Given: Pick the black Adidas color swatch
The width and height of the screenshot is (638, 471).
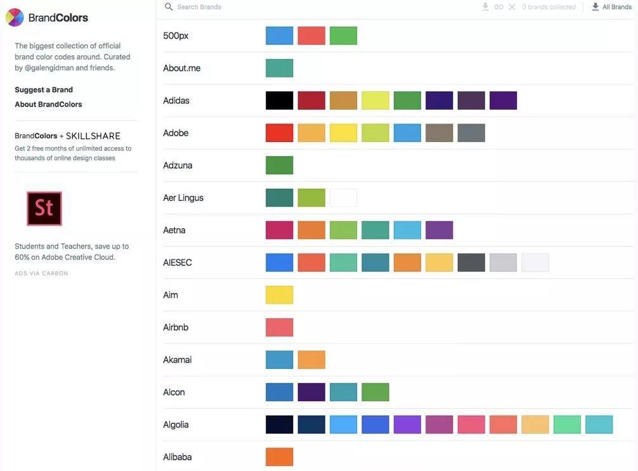Looking at the screenshot, I should (x=280, y=101).
